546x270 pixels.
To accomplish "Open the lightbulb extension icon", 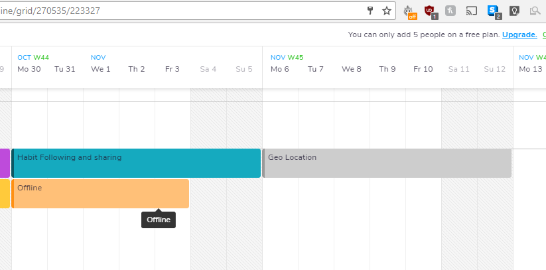I will click(514, 11).
